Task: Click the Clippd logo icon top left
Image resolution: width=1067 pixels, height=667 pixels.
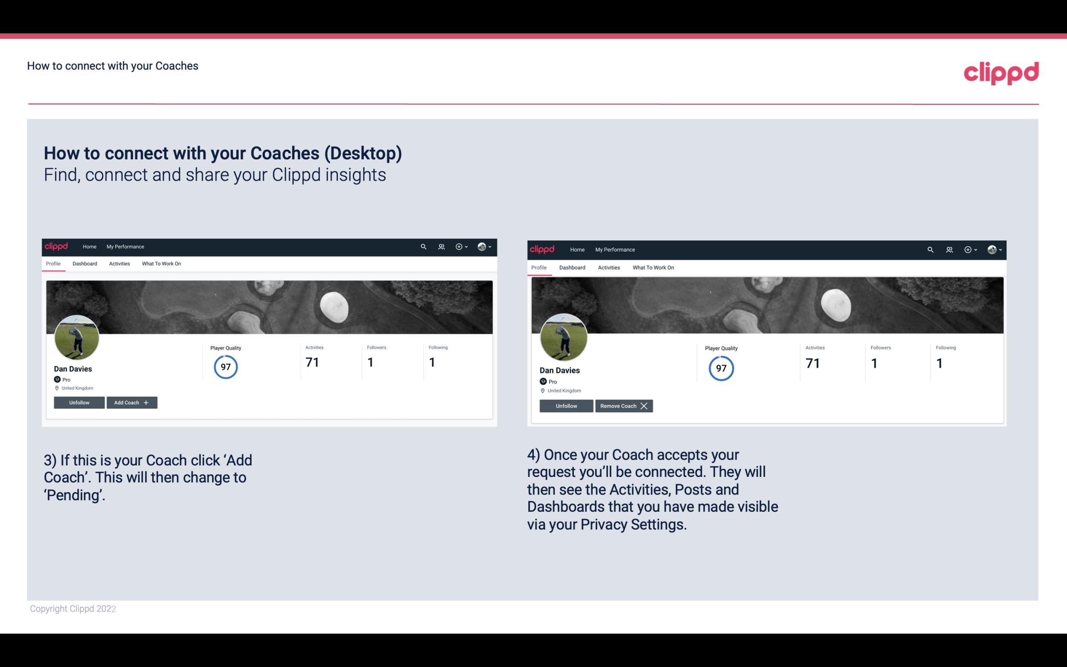Action: (x=57, y=246)
